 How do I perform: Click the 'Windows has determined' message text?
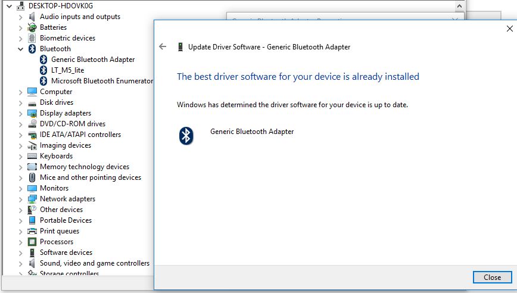coord(292,105)
